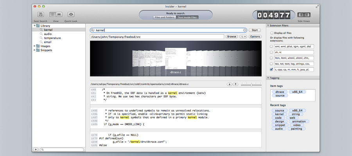Toggle the Side Views panel icon
Viewport: 352px width, 156px height.
(304, 15)
